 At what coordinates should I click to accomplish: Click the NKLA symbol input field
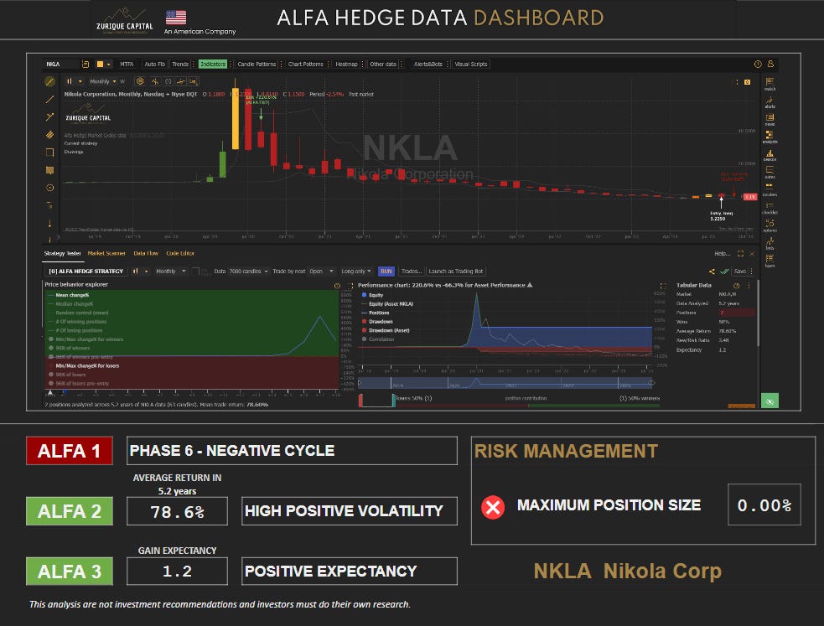pos(60,64)
